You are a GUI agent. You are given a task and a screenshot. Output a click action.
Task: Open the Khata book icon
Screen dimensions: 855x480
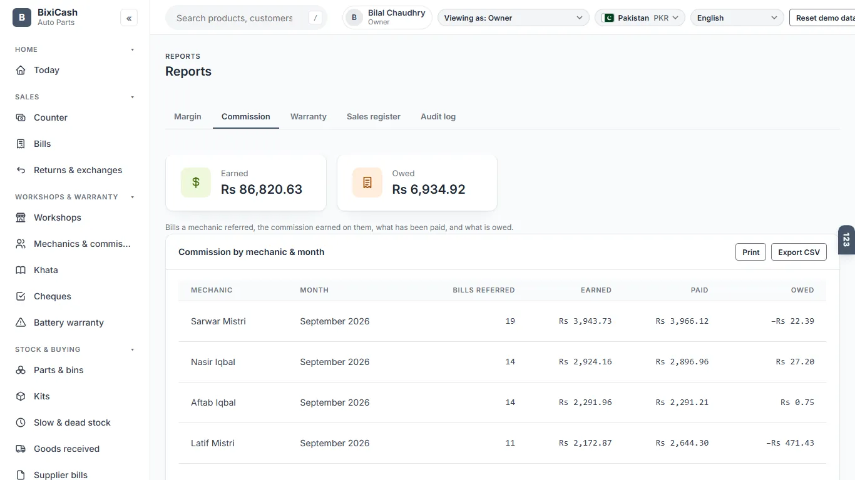[21, 270]
